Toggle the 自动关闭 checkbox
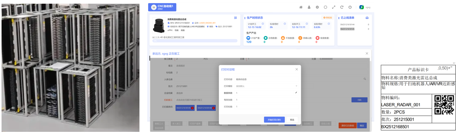456x134 pixels. pos(167,128)
